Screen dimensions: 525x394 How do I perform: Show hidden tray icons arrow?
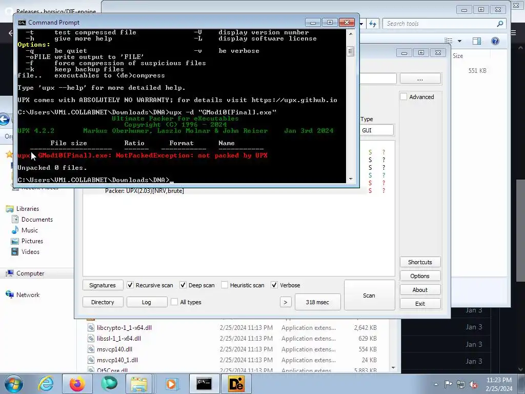tap(436, 384)
